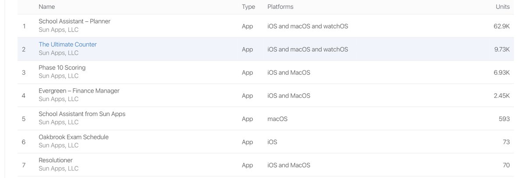Select the 70 units value

(x=506, y=165)
